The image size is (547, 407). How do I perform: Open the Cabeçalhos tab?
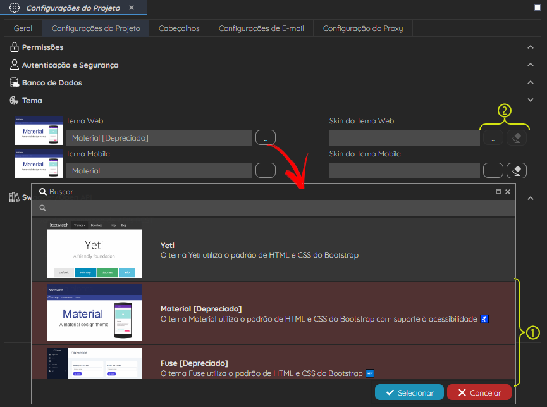pyautogui.click(x=179, y=28)
